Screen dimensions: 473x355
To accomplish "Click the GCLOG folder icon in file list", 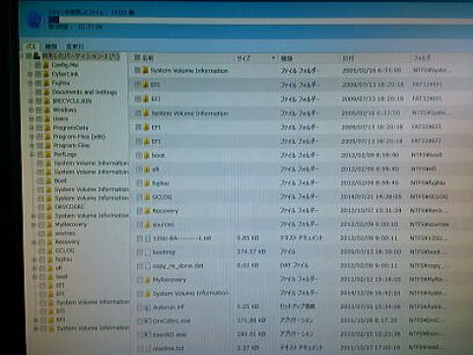I will tap(147, 197).
